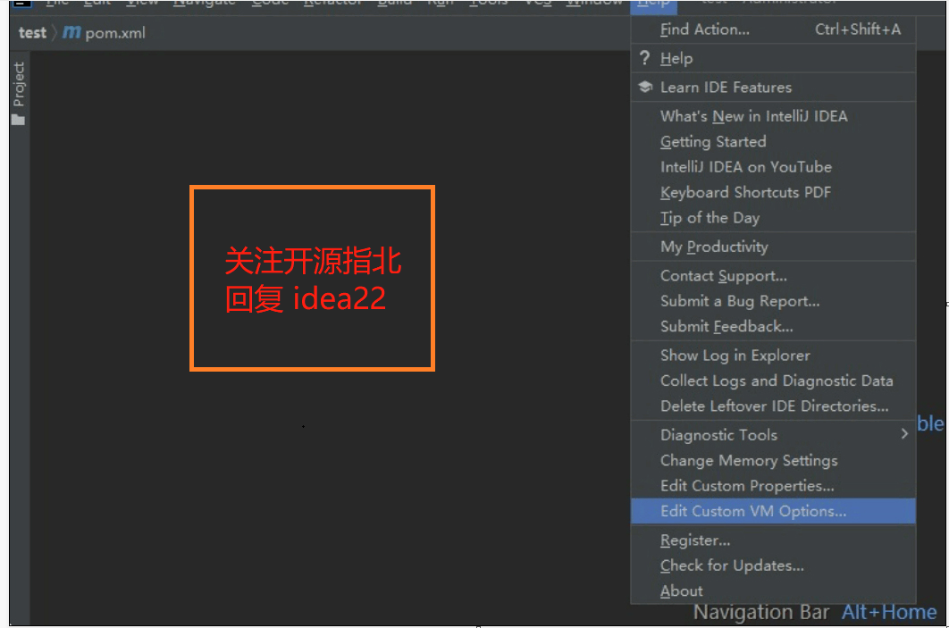Click the question mark Help icon
This screenshot has height=628, width=949.
click(x=644, y=58)
